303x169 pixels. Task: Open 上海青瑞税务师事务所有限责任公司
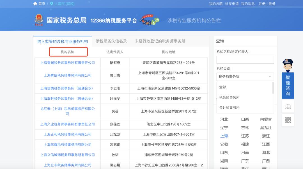point(68,63)
